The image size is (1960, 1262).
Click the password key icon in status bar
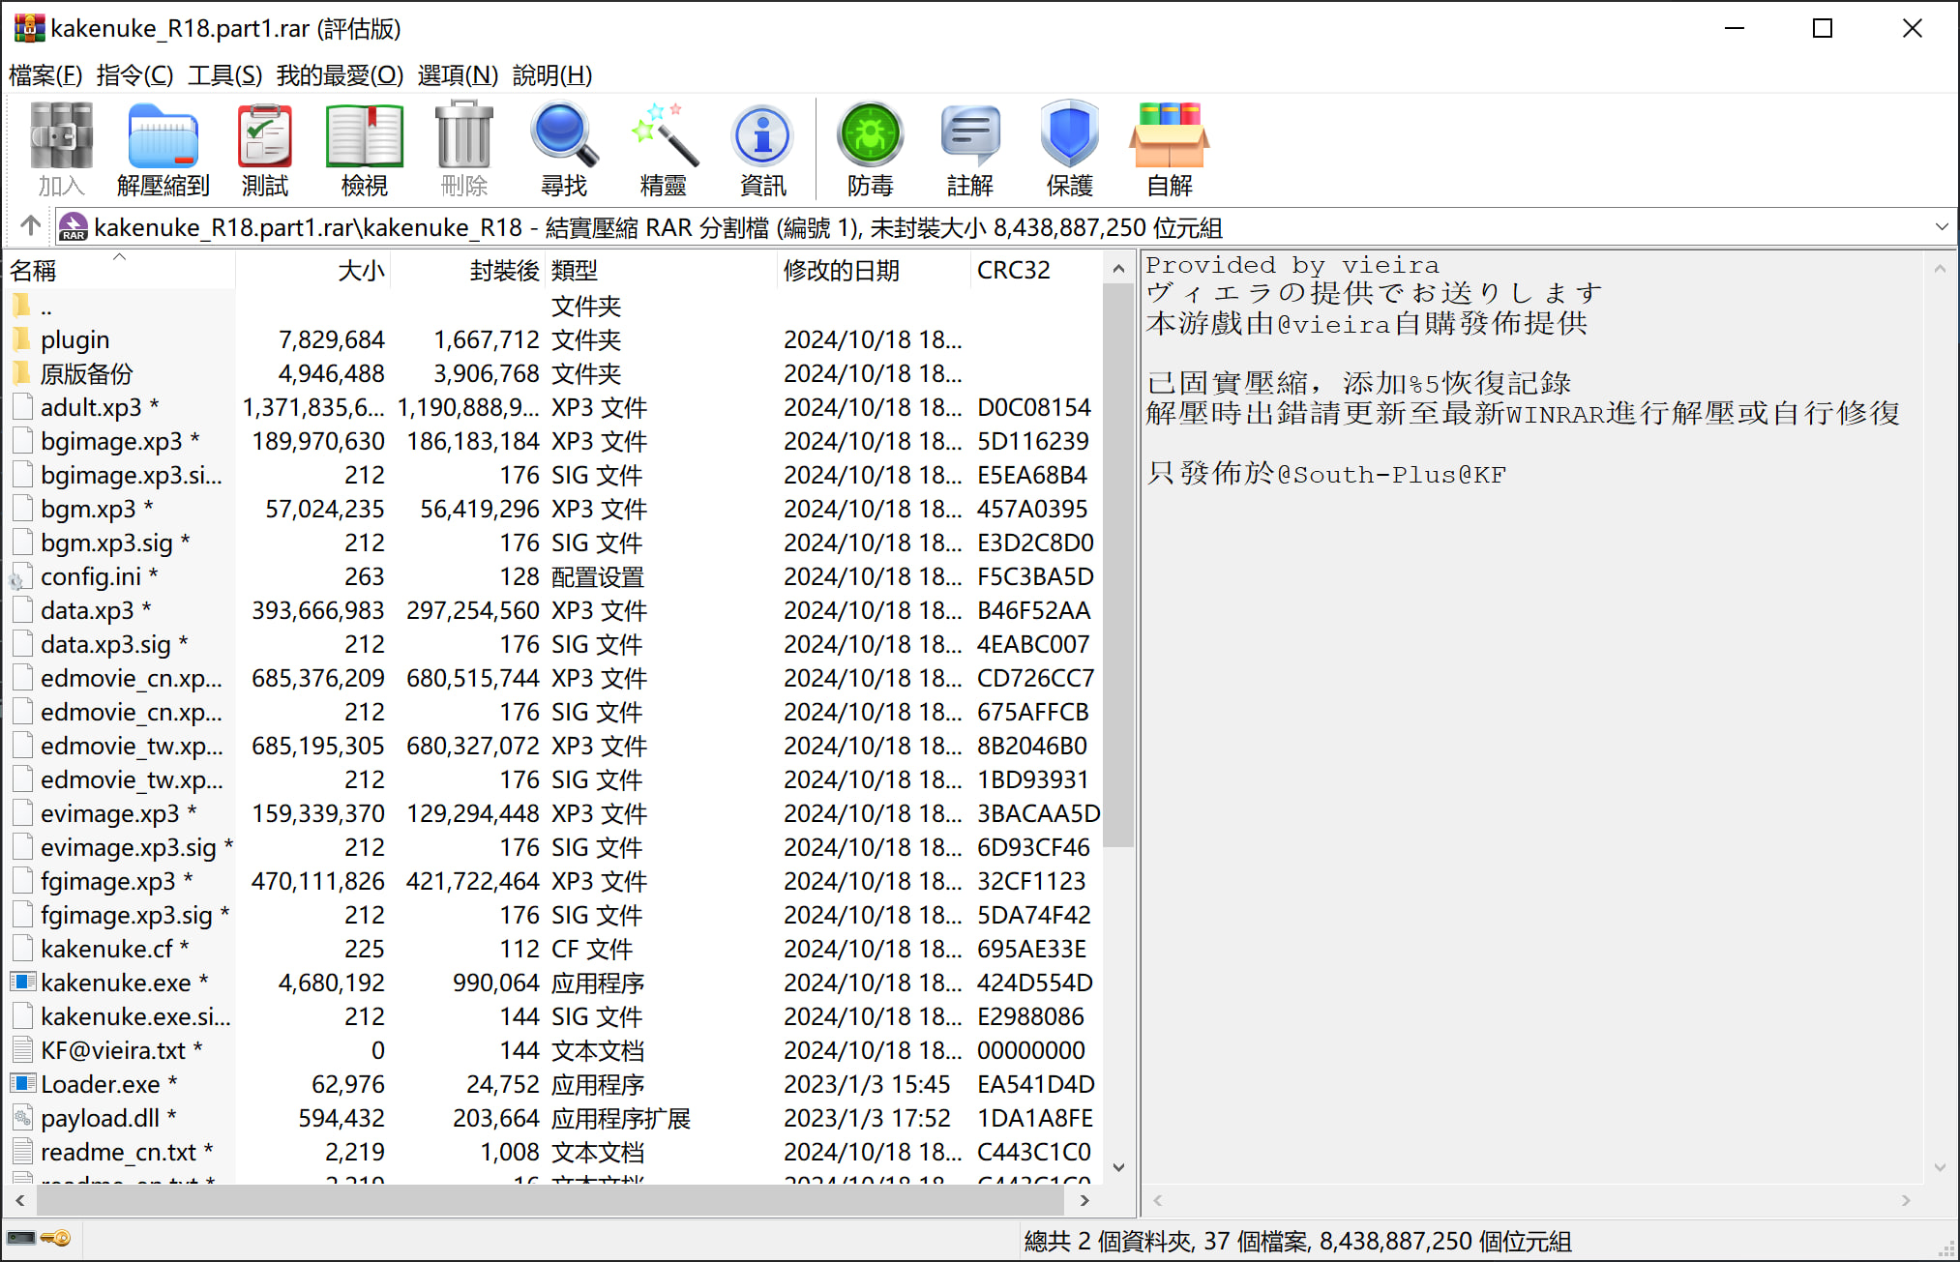point(57,1238)
